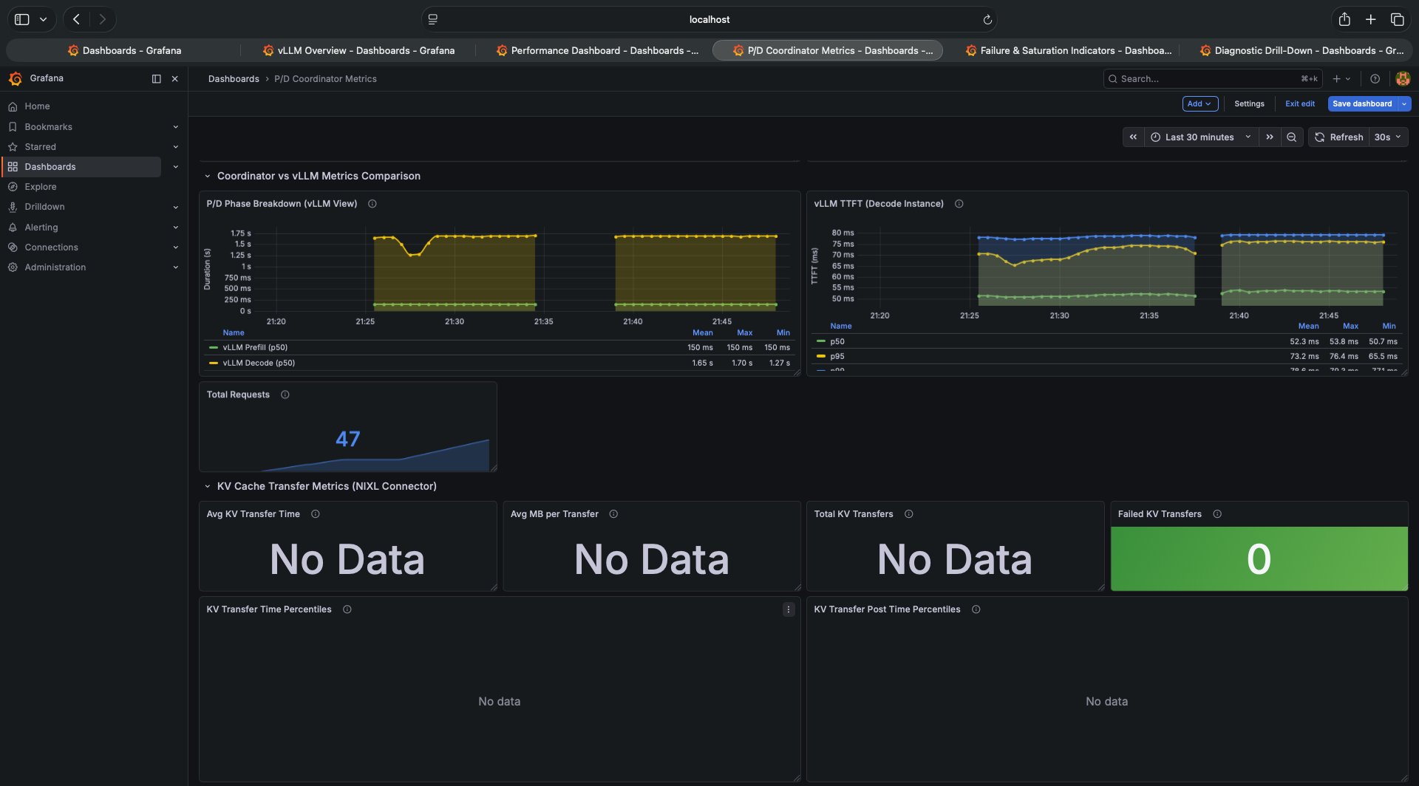Click Save dashboard button
The image size is (1419, 786).
(1362, 104)
